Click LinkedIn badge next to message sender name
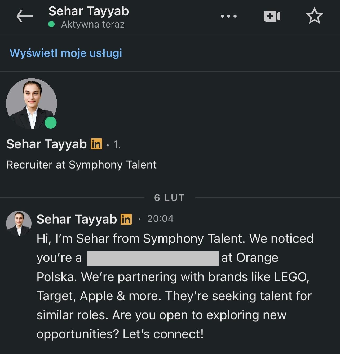The width and height of the screenshot is (340, 354). pyautogui.click(x=126, y=219)
